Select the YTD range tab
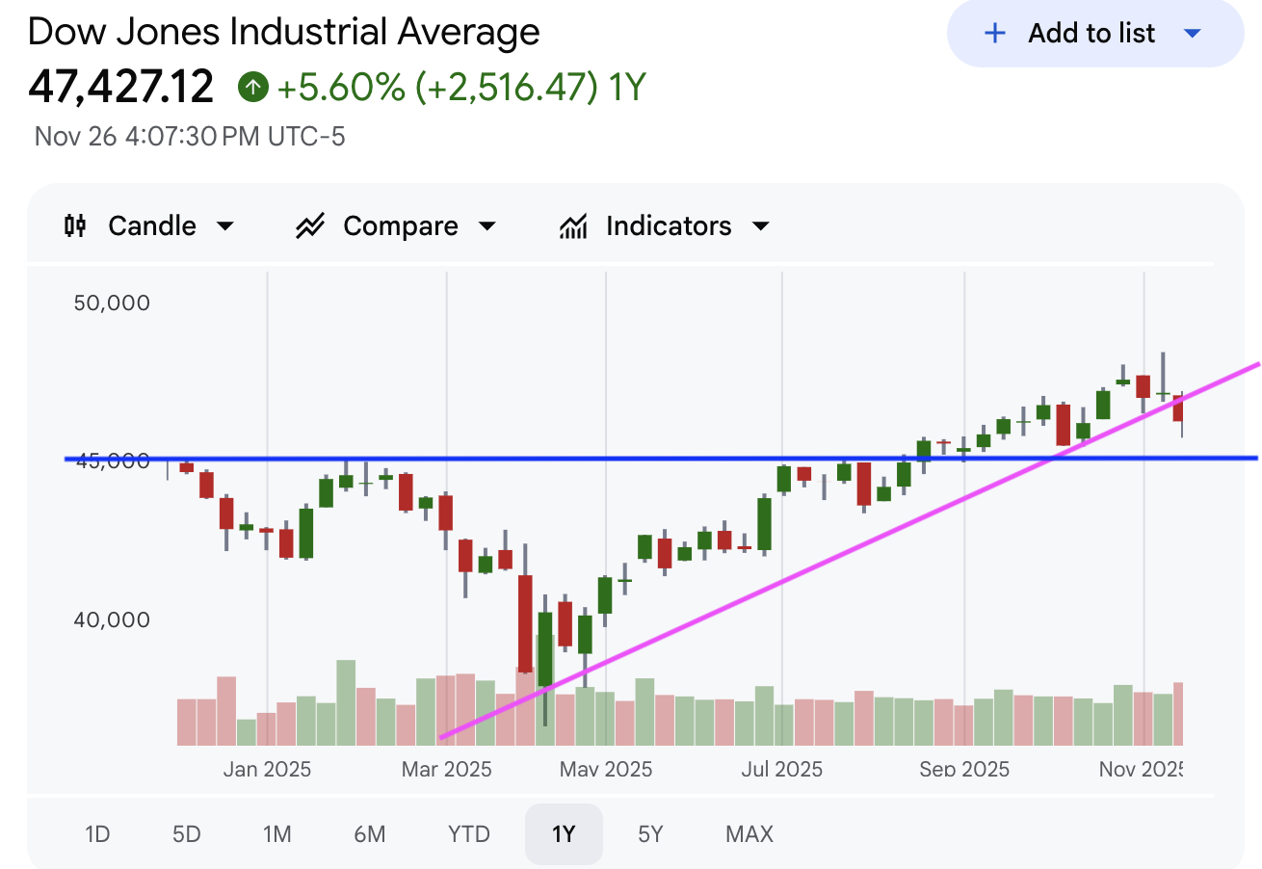 click(x=469, y=833)
